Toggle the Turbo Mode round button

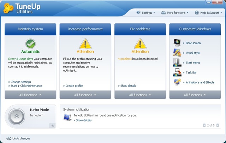click(x=17, y=116)
